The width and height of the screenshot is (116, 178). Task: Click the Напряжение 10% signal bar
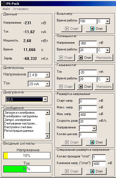27,155
